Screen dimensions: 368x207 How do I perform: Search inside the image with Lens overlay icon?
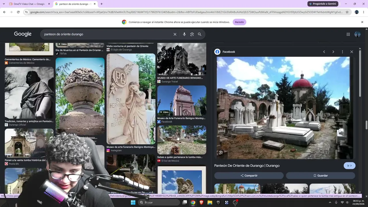(x=221, y=153)
